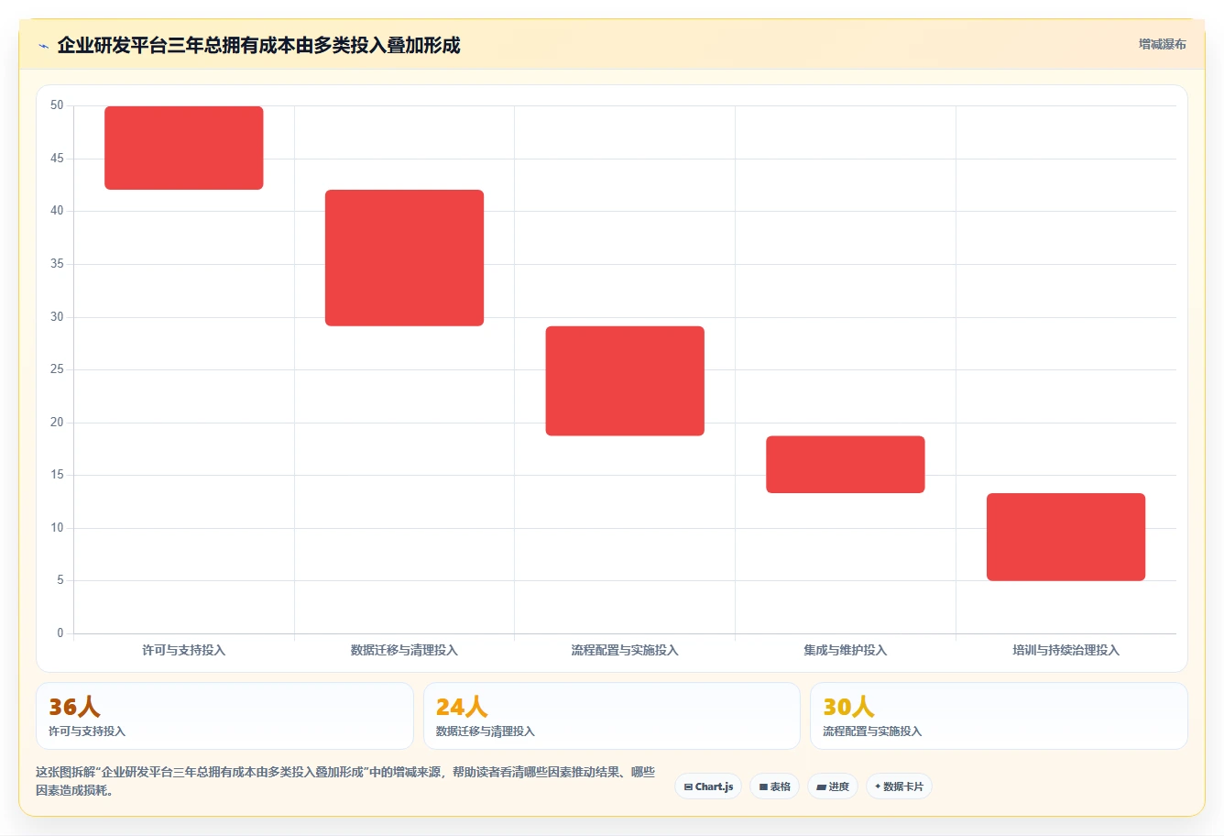The width and height of the screenshot is (1224, 836).
Task: Click x-axis label 许可与支持投入
Action: (183, 650)
